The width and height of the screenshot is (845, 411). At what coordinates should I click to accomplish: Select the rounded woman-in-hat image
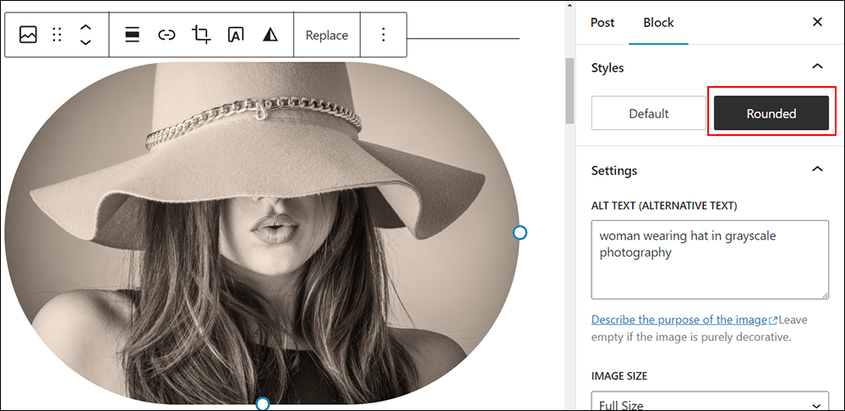[261, 232]
